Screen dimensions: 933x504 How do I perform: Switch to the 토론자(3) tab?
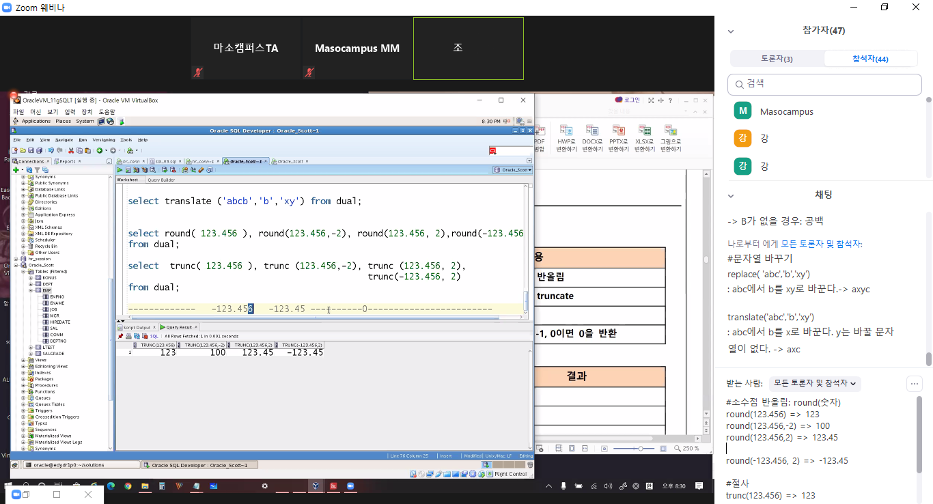(777, 59)
